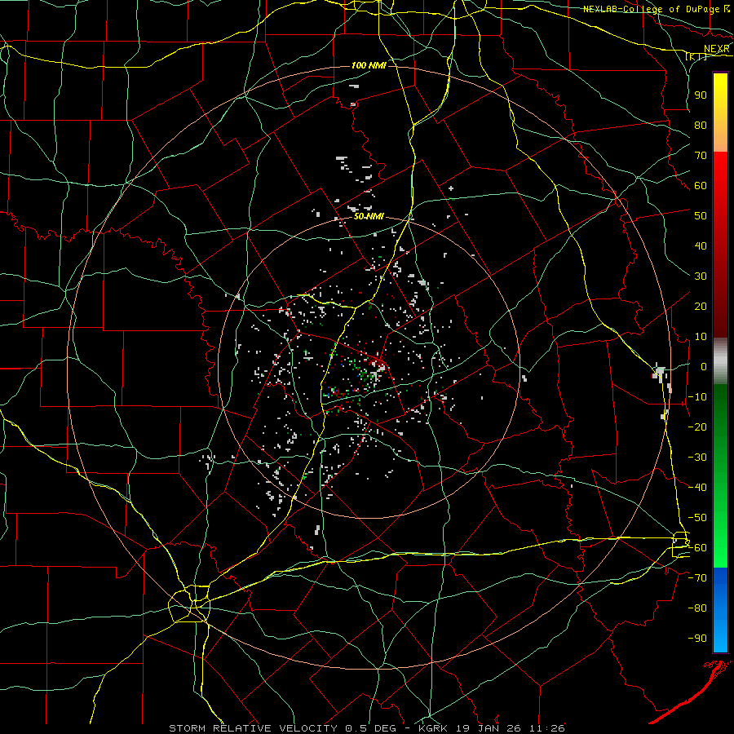Click the 50 NMI range ring label
The height and width of the screenshot is (734, 734).
[x=369, y=216]
